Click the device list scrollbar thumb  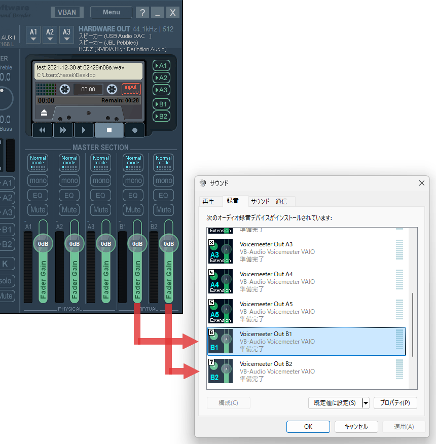[413, 325]
